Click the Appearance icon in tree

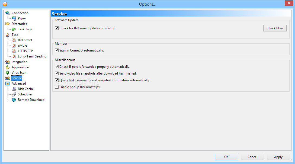pyautogui.click(x=8, y=67)
